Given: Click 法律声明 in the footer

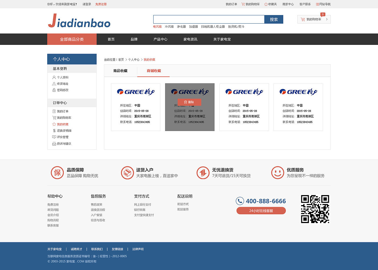Looking at the screenshot, I should [138, 249].
